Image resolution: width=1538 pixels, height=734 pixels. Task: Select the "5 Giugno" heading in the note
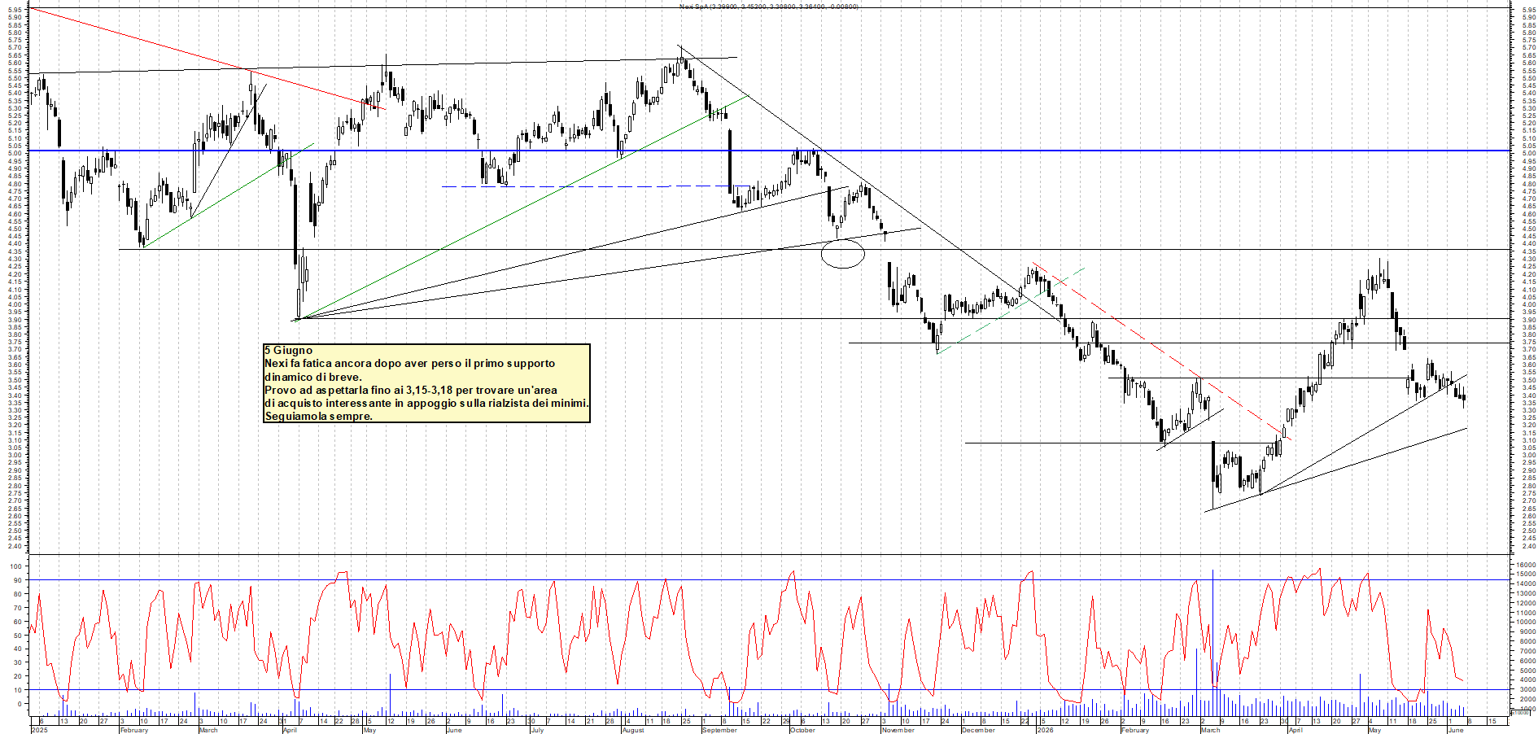pyautogui.click(x=288, y=351)
